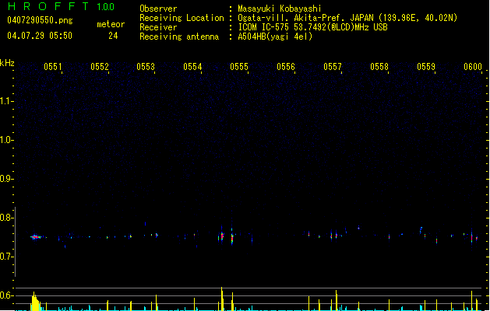
Task: Click the Observer label
Action: point(158,9)
